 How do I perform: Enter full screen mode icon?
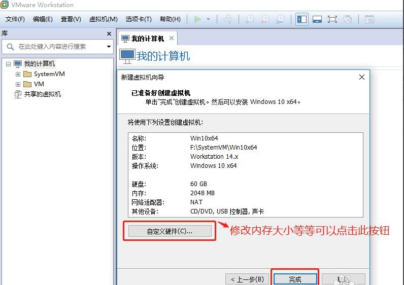coord(332,19)
